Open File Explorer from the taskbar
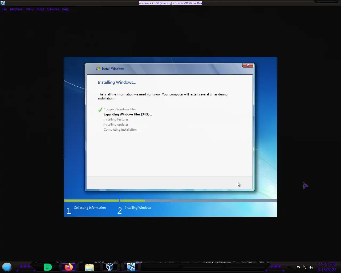The width and height of the screenshot is (341, 273). [x=90, y=267]
